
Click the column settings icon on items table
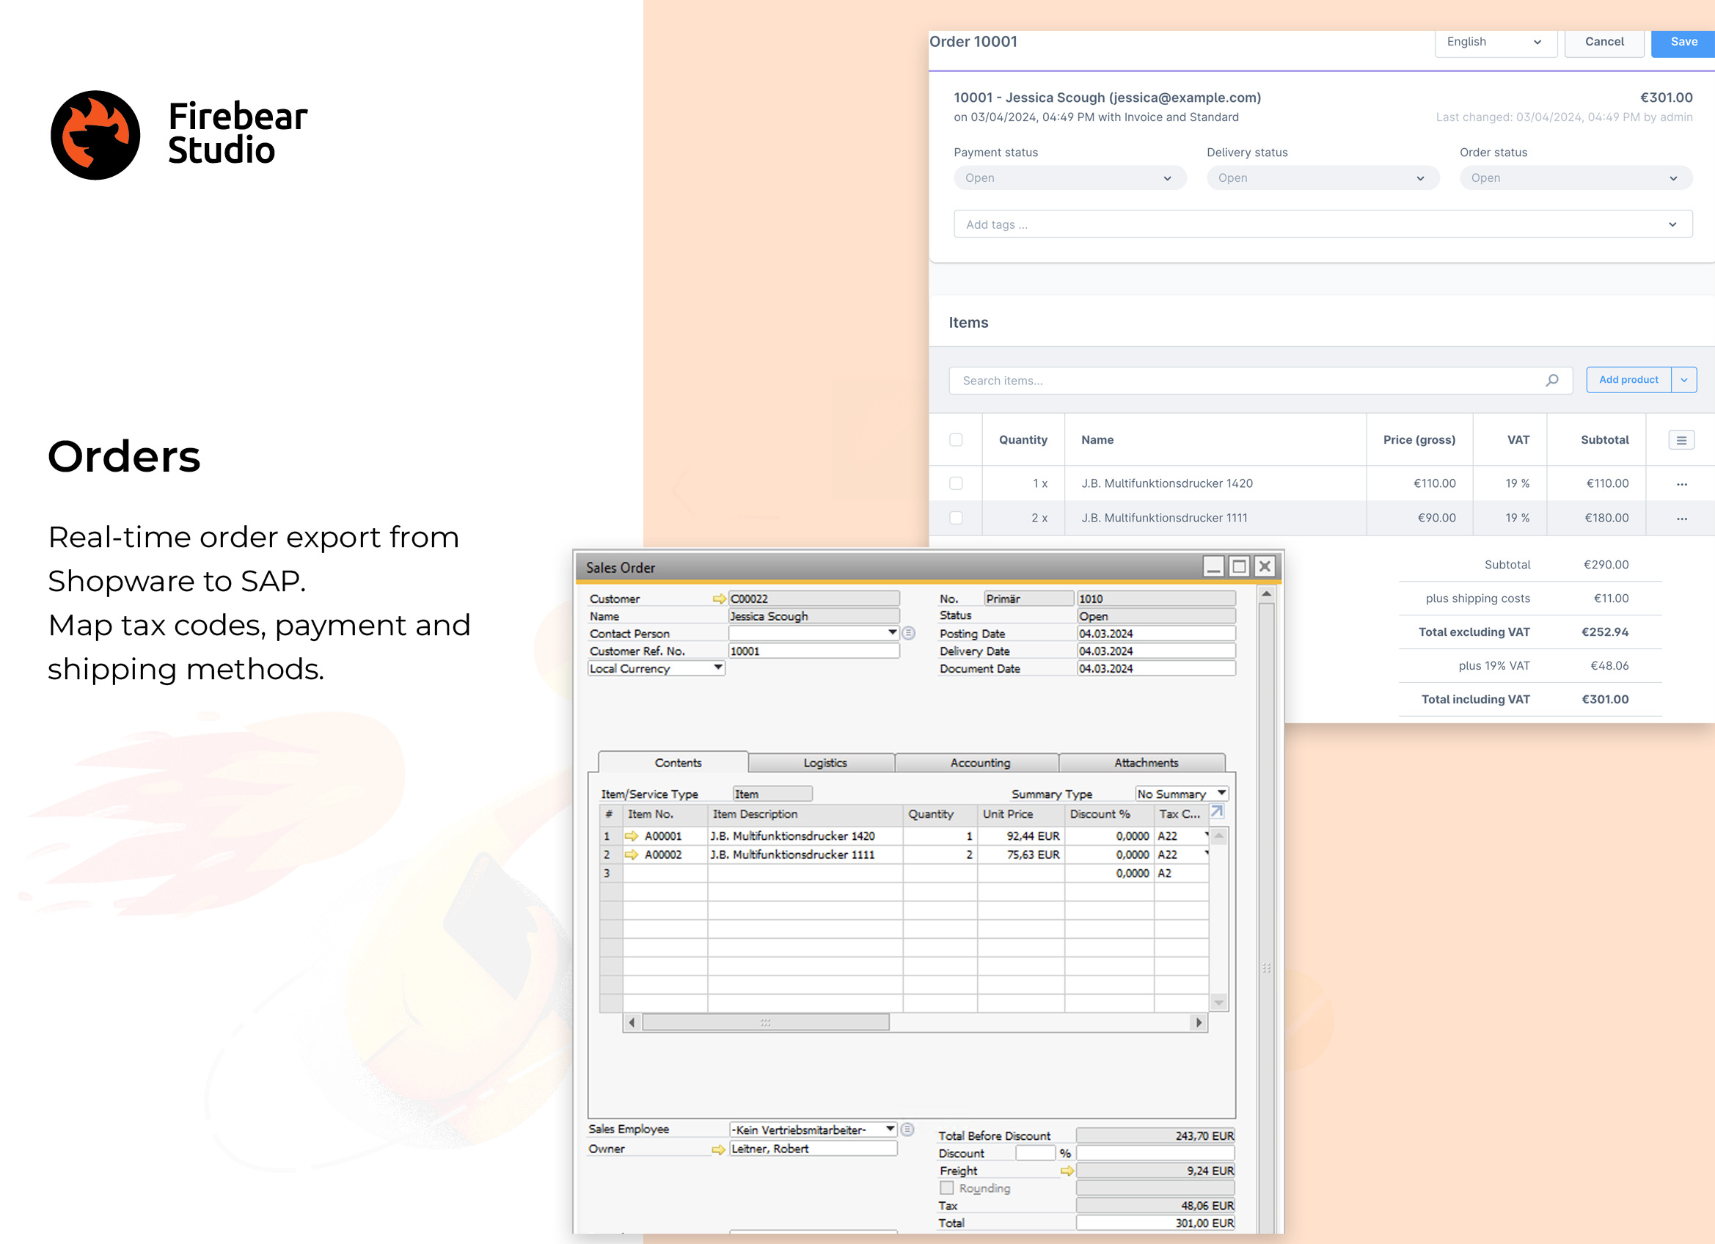(x=1682, y=439)
